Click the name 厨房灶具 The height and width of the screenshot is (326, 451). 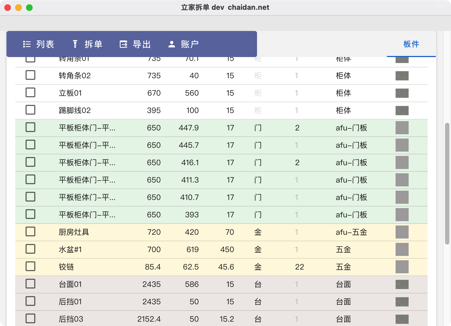tap(74, 232)
